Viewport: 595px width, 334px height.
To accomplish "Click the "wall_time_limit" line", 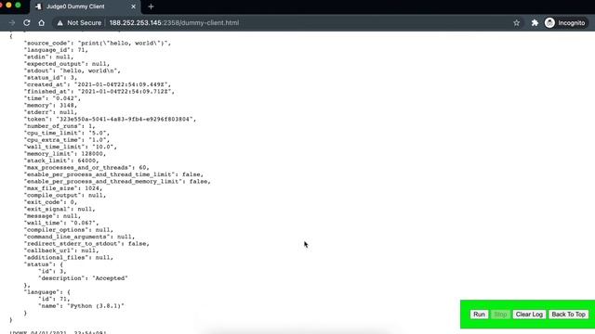I will pos(71,147).
